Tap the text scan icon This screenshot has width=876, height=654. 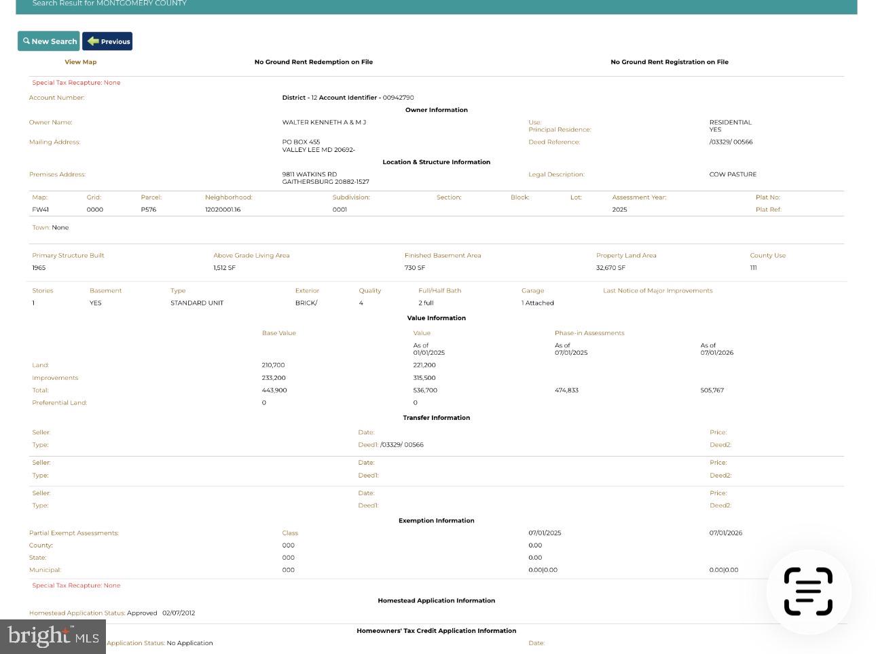(808, 592)
